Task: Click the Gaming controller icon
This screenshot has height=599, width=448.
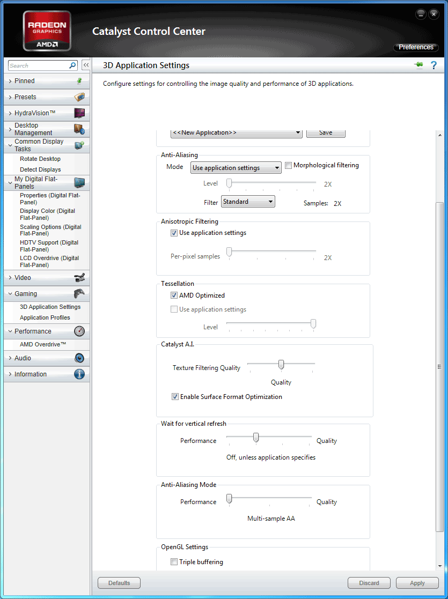Action: 79,294
